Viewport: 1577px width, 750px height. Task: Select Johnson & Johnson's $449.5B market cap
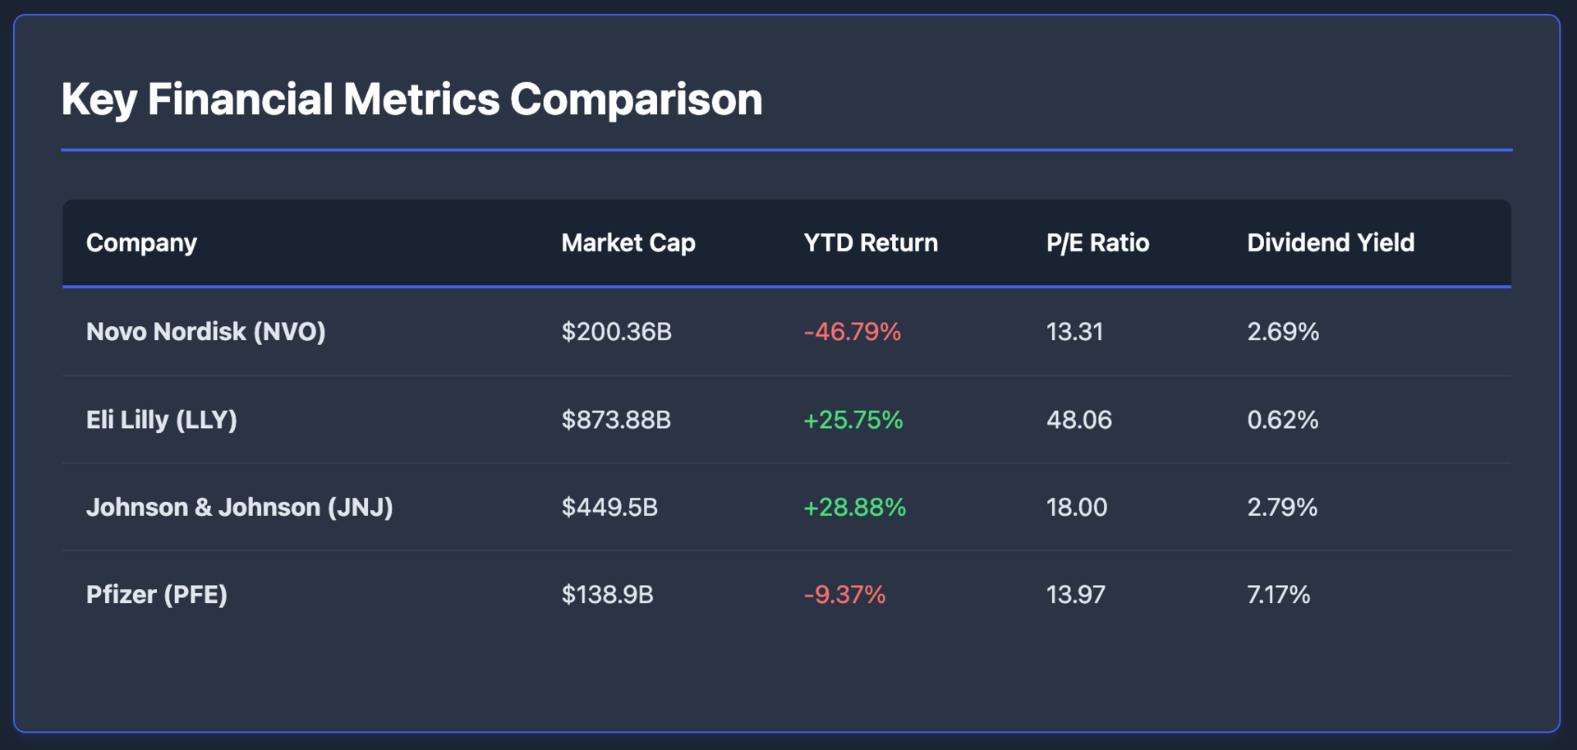coord(609,508)
